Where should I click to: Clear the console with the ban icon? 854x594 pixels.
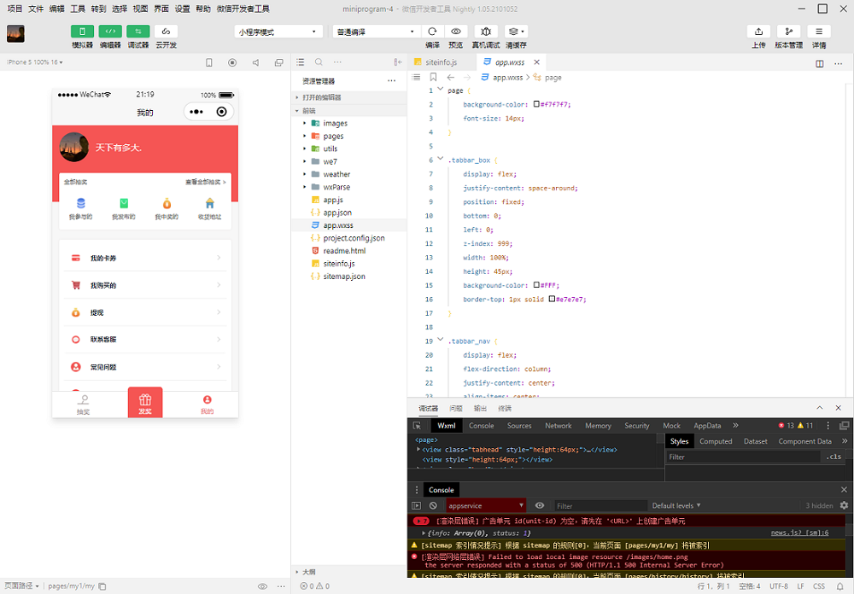pyautogui.click(x=433, y=505)
